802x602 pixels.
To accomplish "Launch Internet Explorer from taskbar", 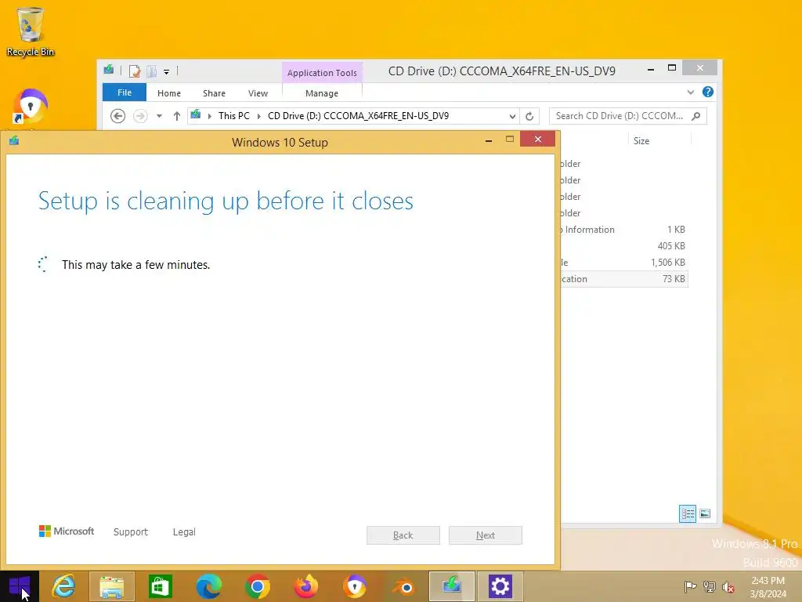I will tap(64, 586).
